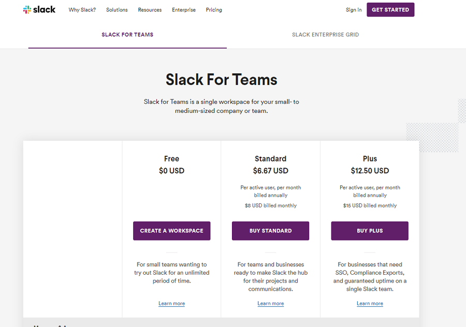Click the BUY STANDARD button
Screen dimensions: 466x327
pos(270,231)
